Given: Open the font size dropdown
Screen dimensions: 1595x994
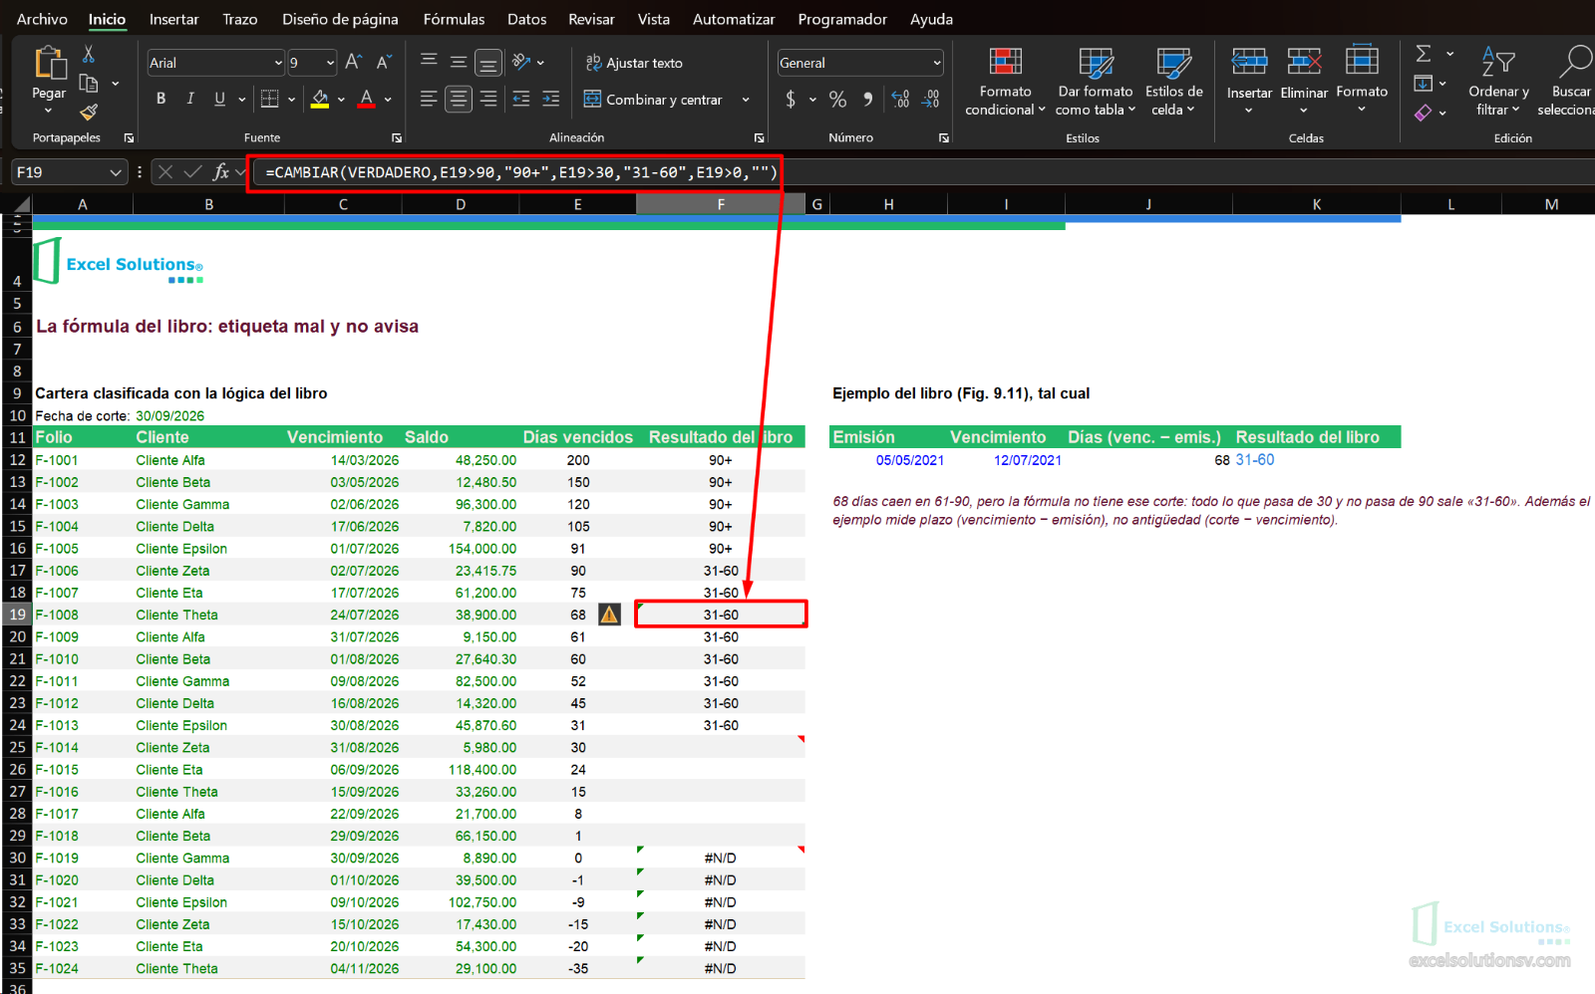Looking at the screenshot, I should 330,63.
